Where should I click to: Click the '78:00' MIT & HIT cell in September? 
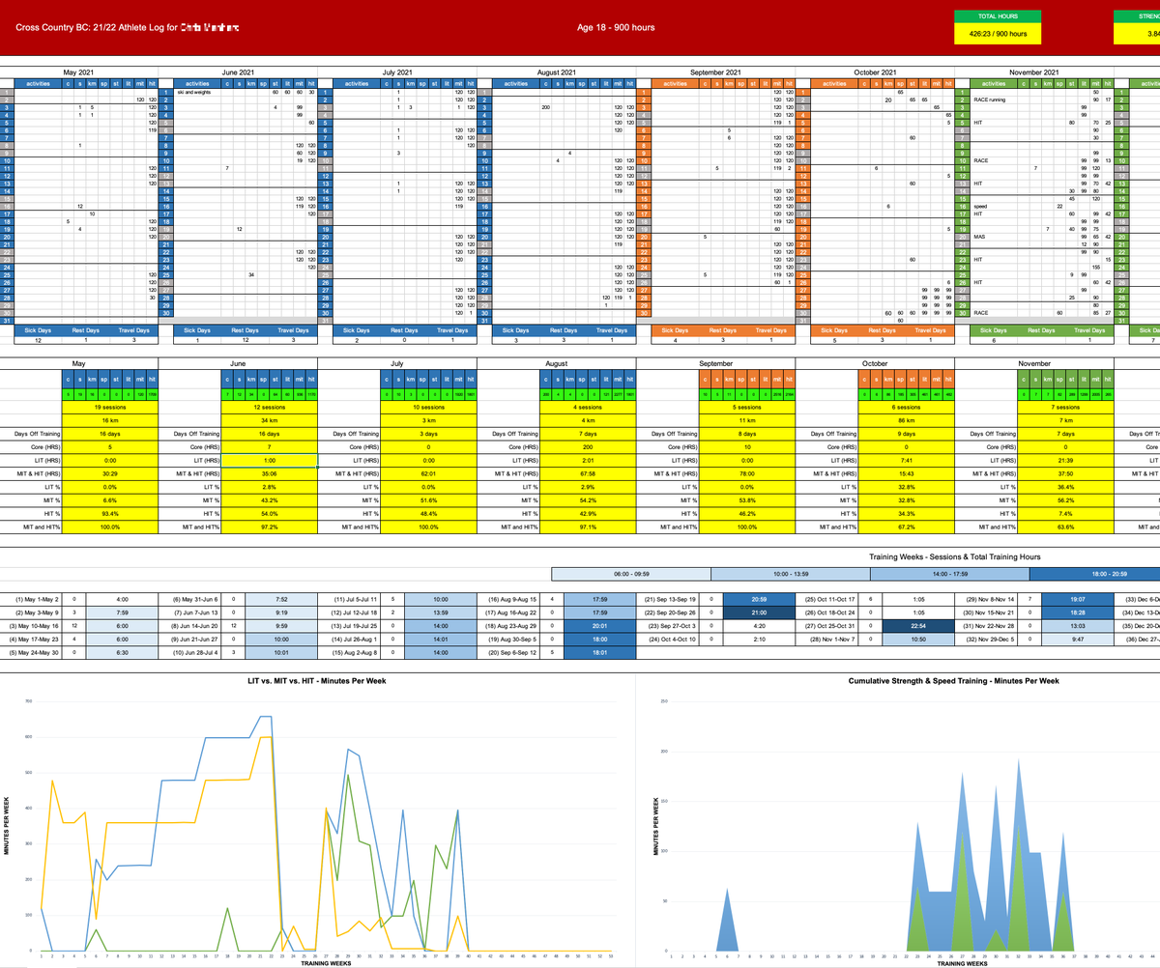(x=748, y=474)
